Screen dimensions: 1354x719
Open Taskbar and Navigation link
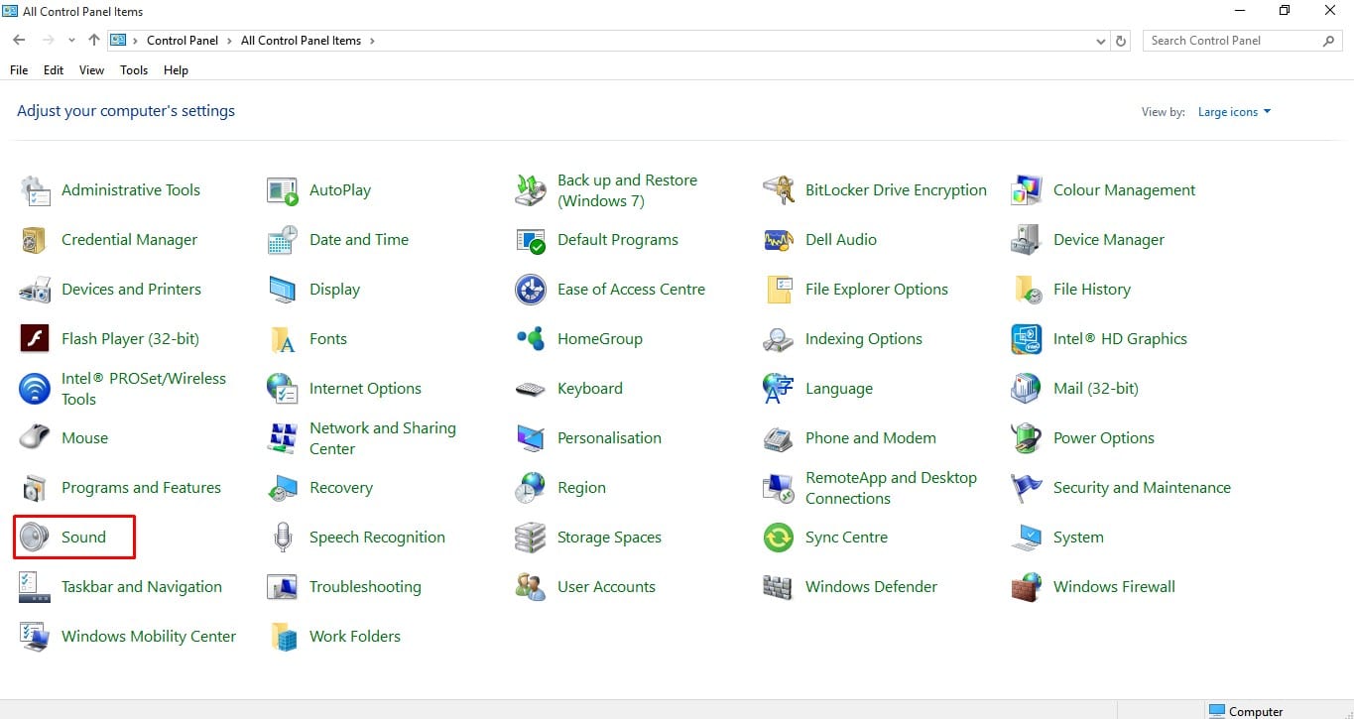tap(142, 587)
